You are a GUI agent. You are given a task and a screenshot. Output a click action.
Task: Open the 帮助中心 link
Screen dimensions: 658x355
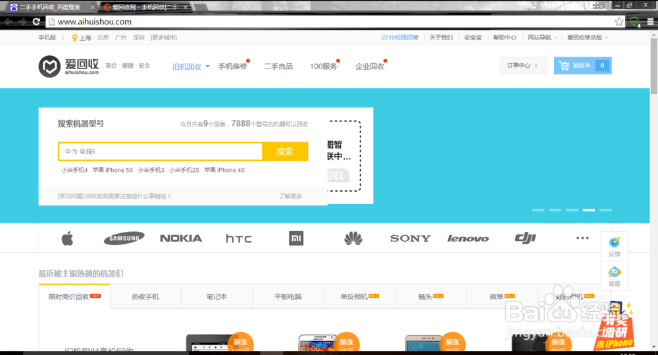(x=505, y=38)
